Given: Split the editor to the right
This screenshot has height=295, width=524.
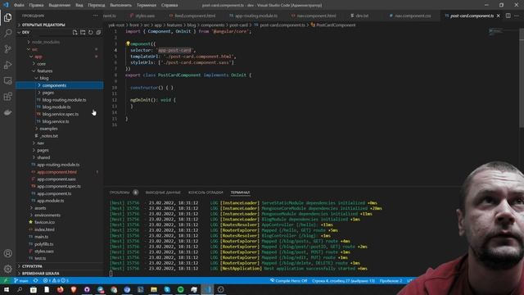Looking at the screenshot, I should point(508,16).
